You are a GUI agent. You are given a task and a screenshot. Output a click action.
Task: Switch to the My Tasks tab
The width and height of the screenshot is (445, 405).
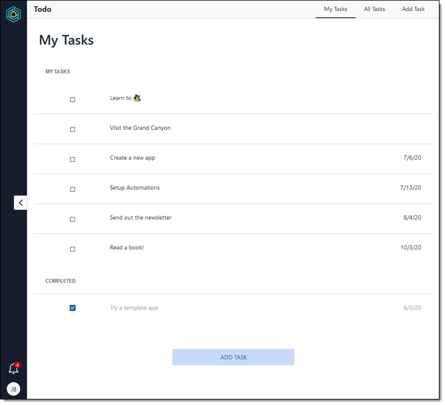point(335,9)
